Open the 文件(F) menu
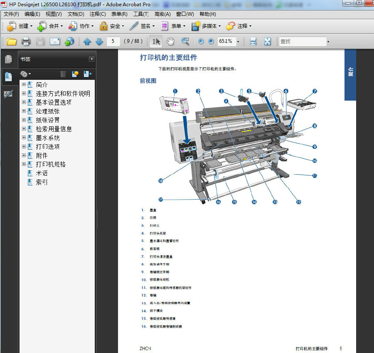The width and height of the screenshot is (374, 353). pos(11,14)
